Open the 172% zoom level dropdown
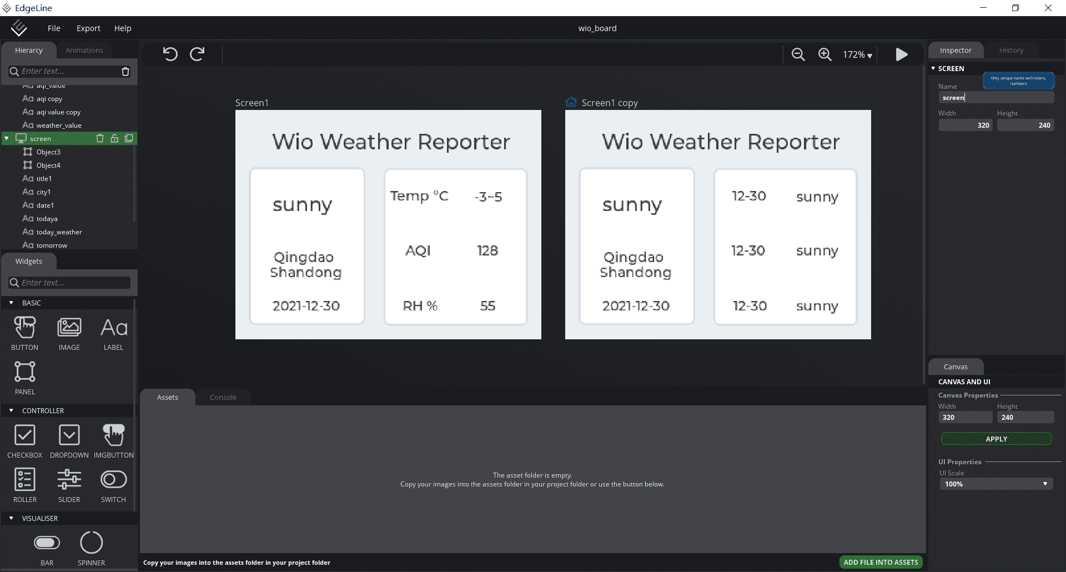The width and height of the screenshot is (1066, 572). point(857,54)
